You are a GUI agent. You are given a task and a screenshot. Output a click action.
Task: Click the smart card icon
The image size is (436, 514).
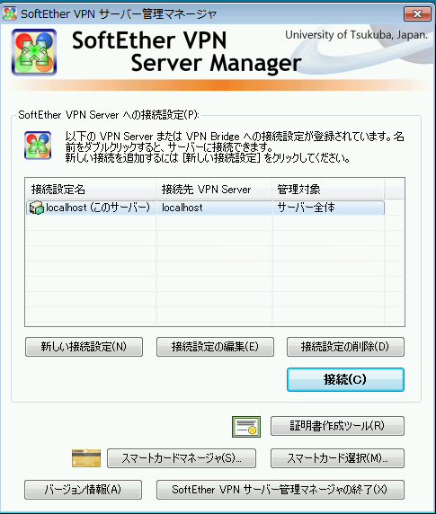coord(86,458)
